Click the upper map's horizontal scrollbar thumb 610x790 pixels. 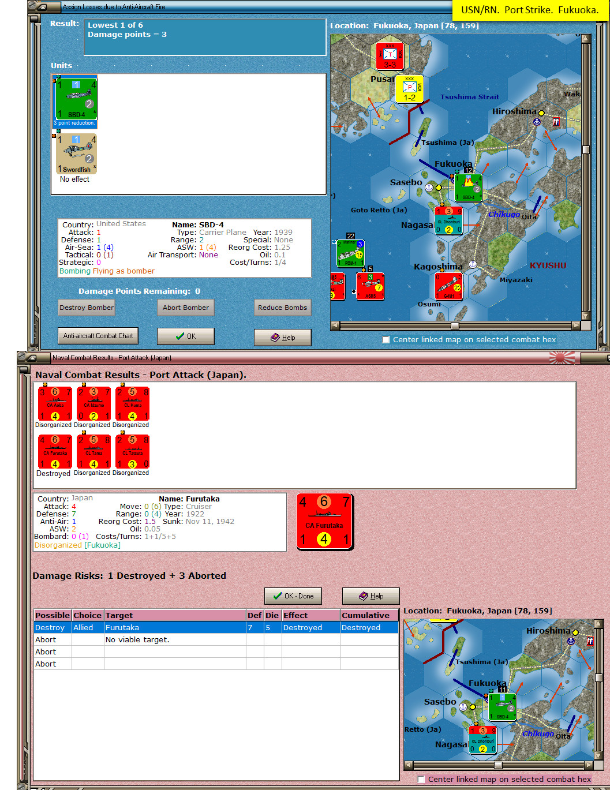click(x=455, y=325)
